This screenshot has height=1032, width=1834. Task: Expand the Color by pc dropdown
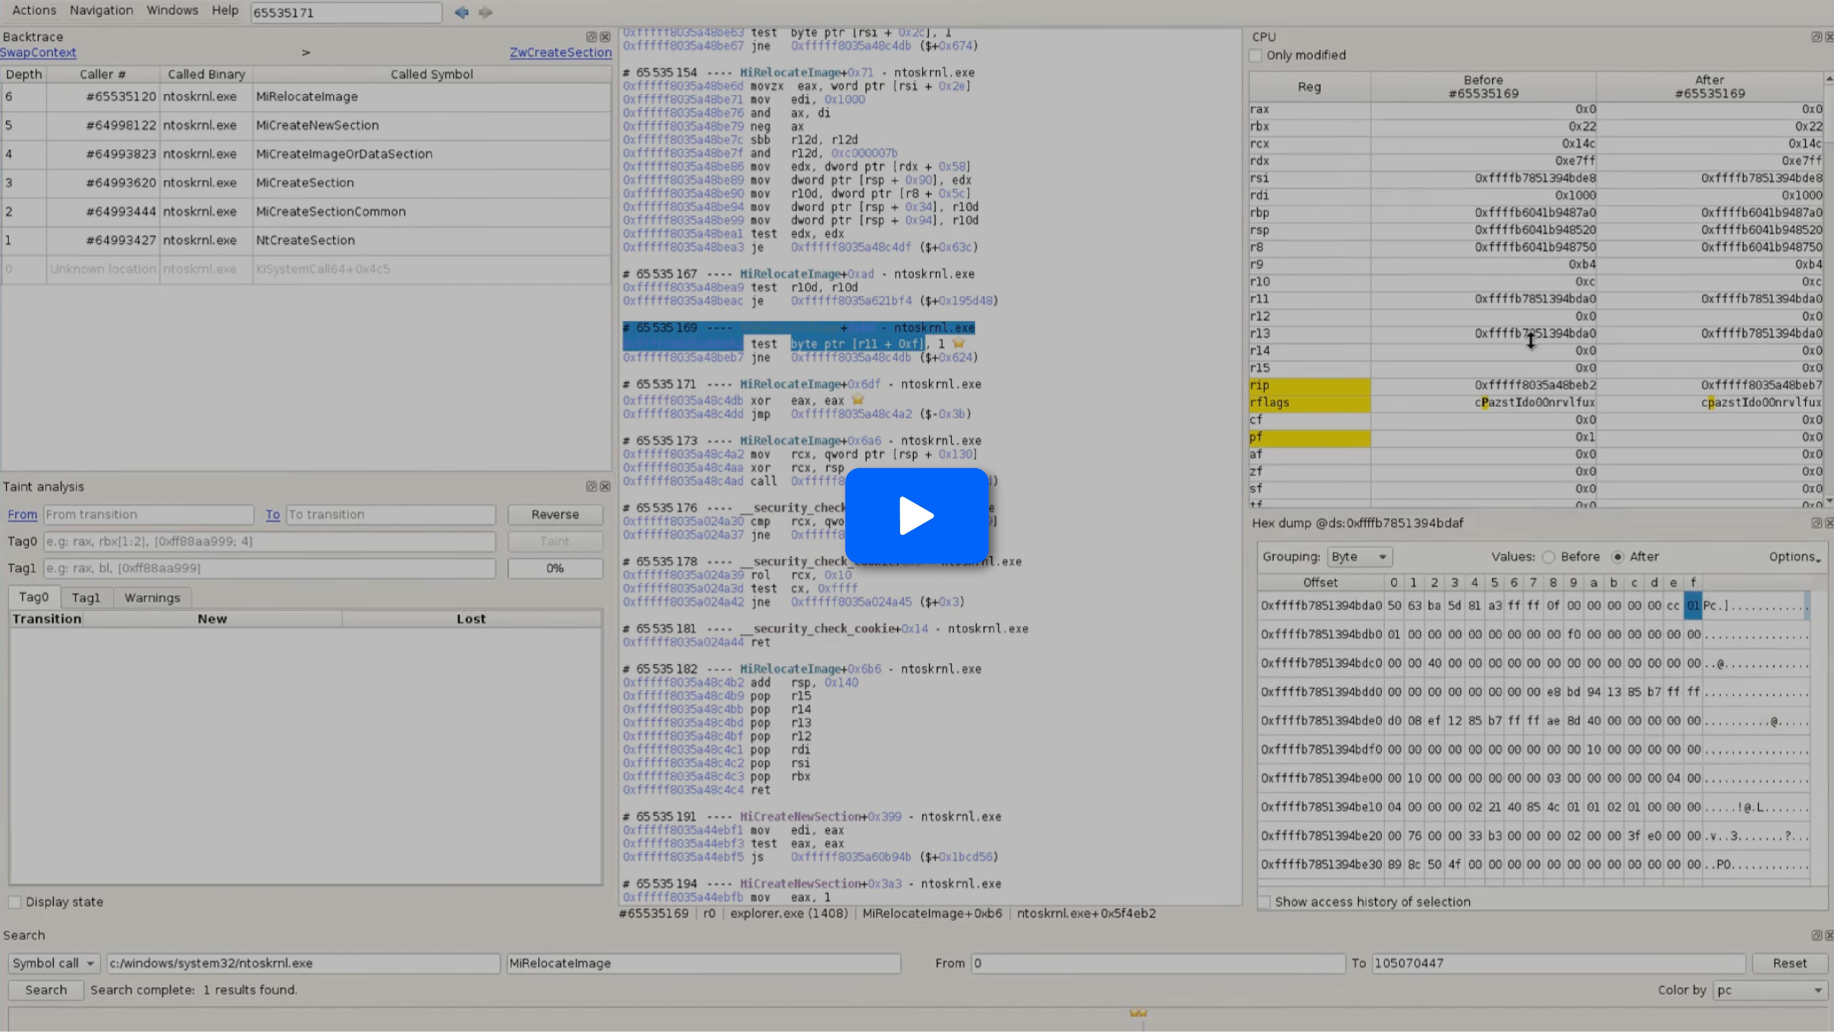coord(1768,991)
